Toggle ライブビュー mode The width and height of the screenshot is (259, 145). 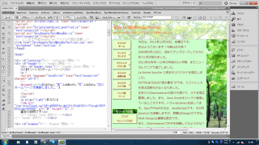(68, 17)
